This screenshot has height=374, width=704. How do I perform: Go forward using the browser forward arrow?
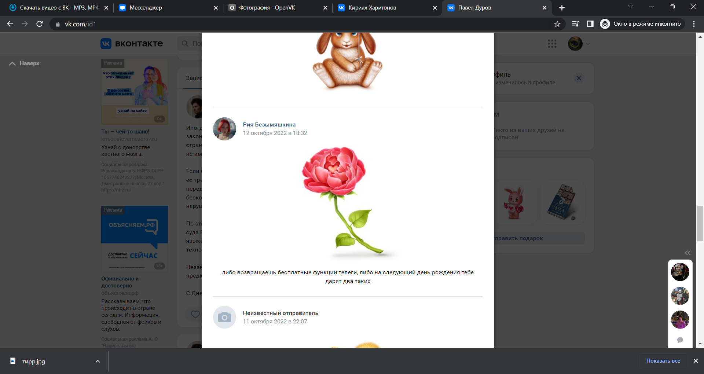[x=25, y=24]
